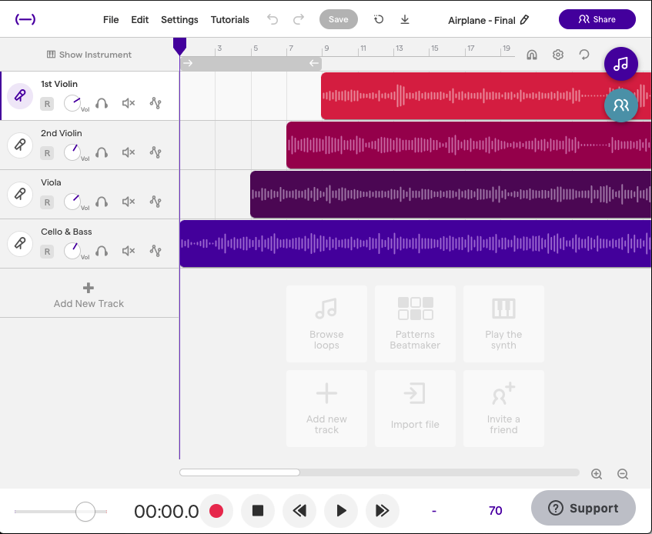
Task: Click the headphones monitor icon on 2nd Violin
Action: 102,152
